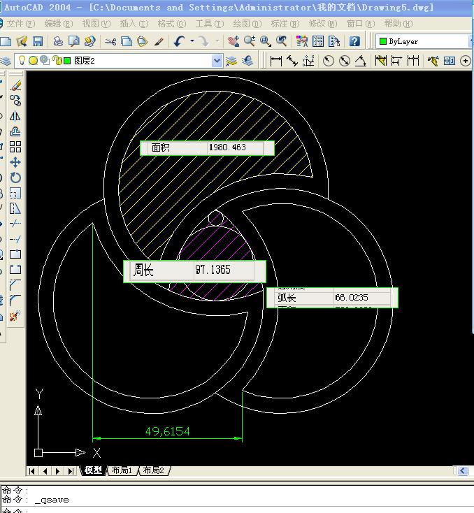The width and height of the screenshot is (474, 513).
Task: Select the Continue Dimension tool
Action: (412, 61)
